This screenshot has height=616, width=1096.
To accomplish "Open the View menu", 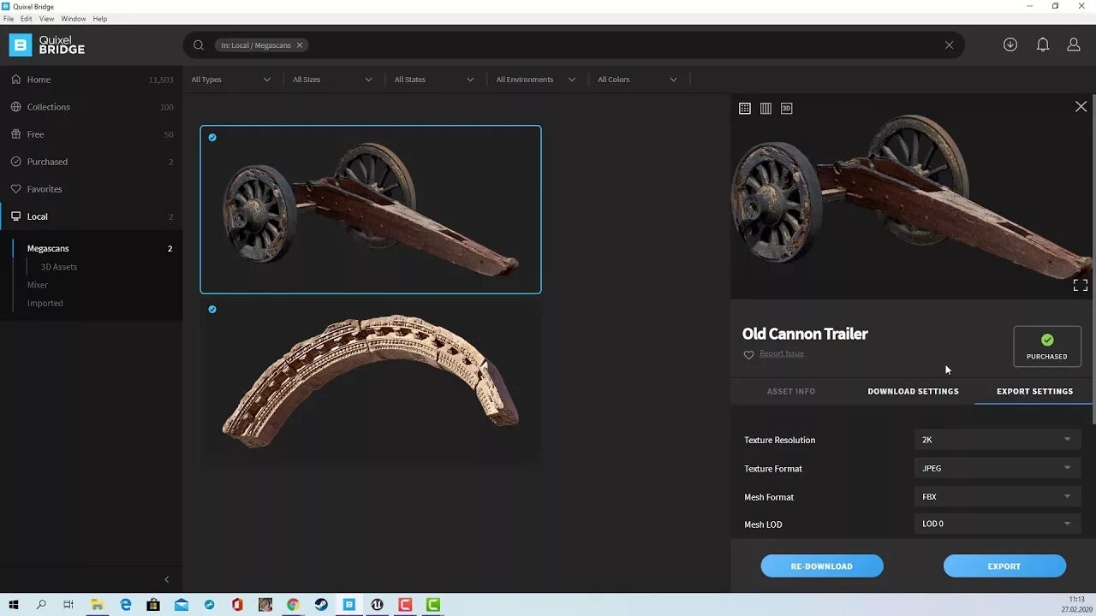I will coord(46,19).
